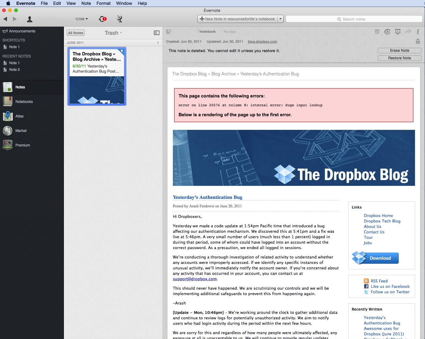Open the Format menu
This screenshot has width=425, height=339.
[104, 3]
